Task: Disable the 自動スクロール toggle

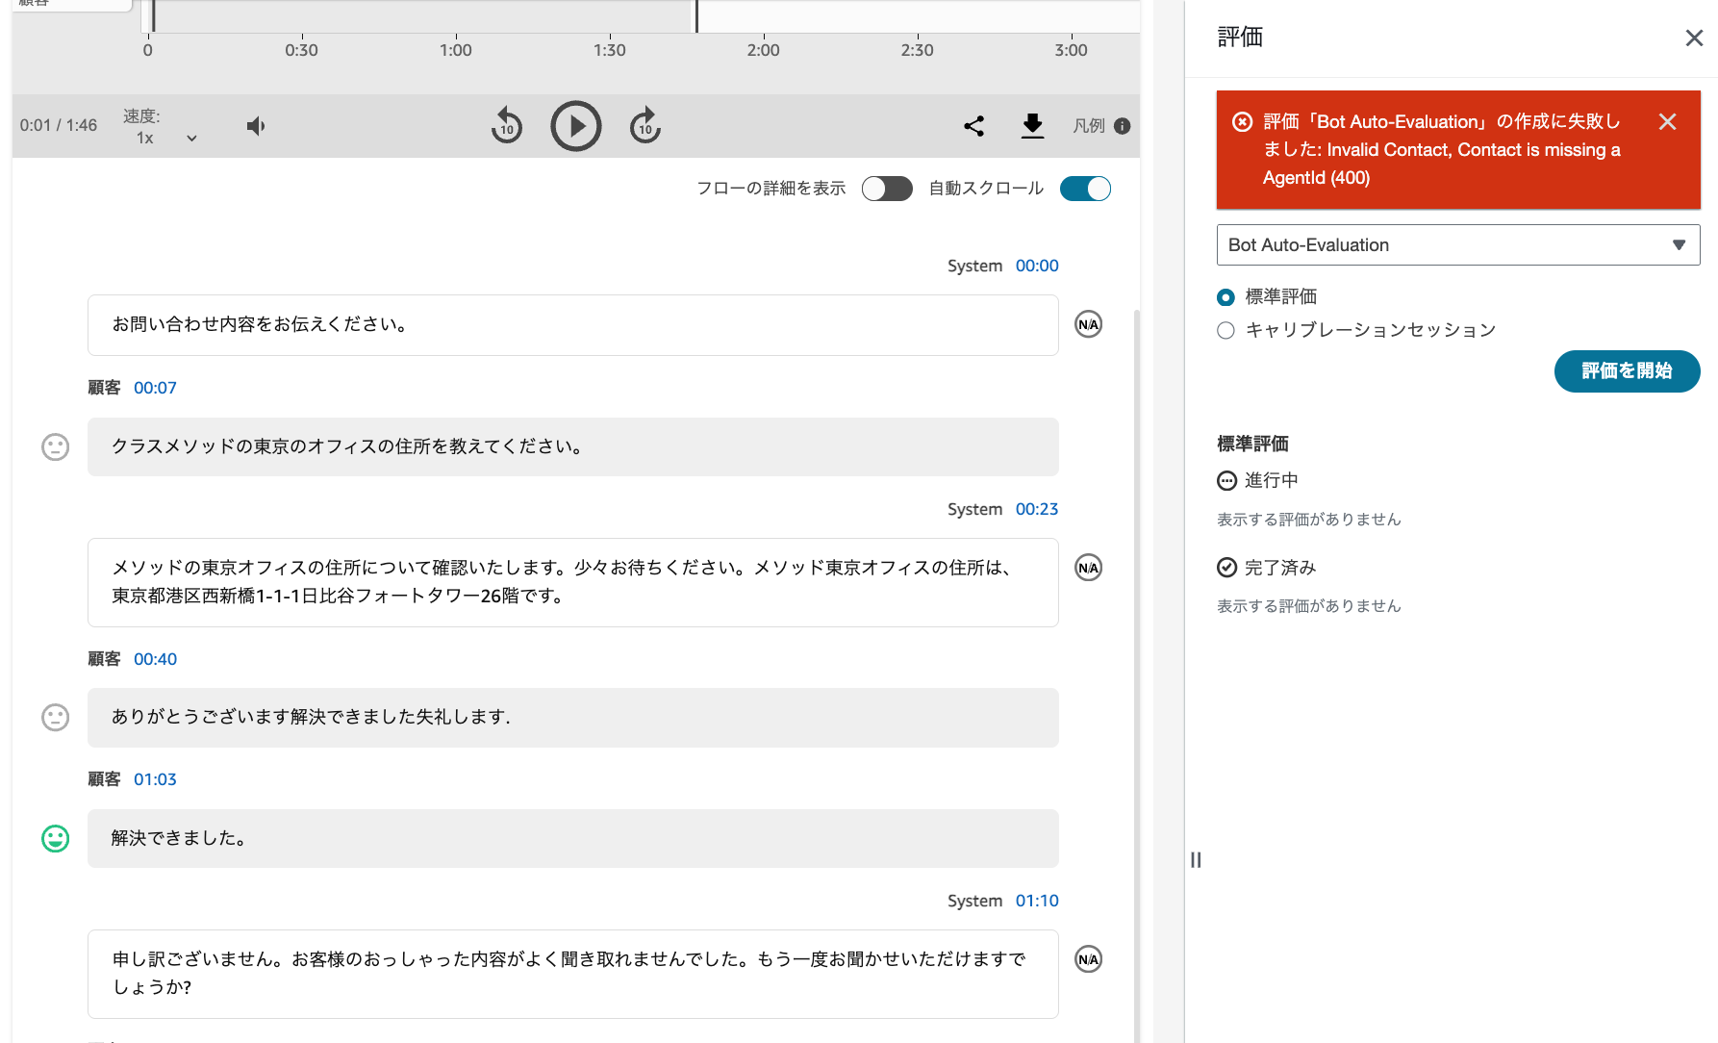Action: (x=1085, y=189)
